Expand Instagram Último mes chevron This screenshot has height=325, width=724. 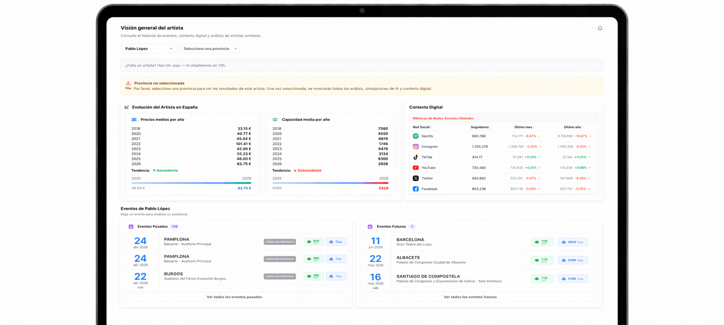point(540,147)
